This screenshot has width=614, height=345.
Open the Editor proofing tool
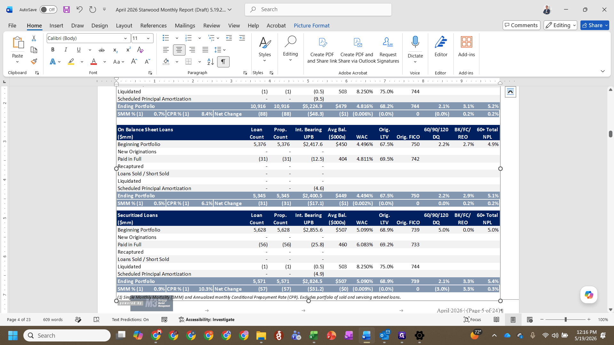point(441,47)
